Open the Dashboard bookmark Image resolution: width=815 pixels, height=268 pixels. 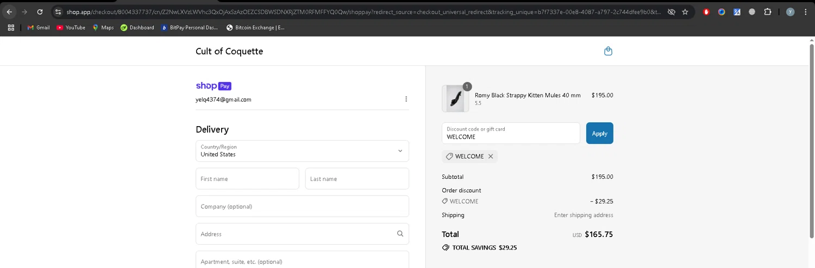point(137,27)
